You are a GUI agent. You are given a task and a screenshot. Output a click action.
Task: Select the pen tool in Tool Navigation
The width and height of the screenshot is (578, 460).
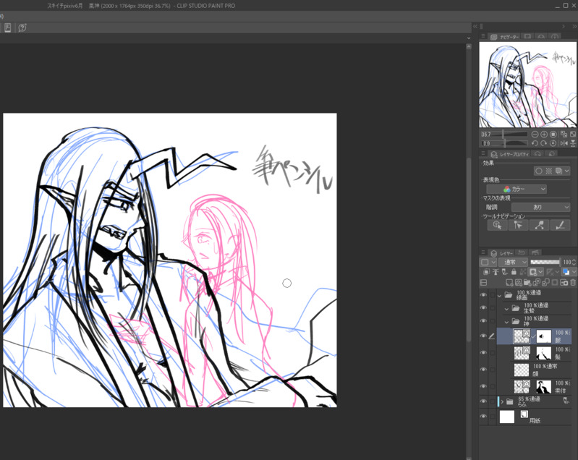[x=561, y=225]
